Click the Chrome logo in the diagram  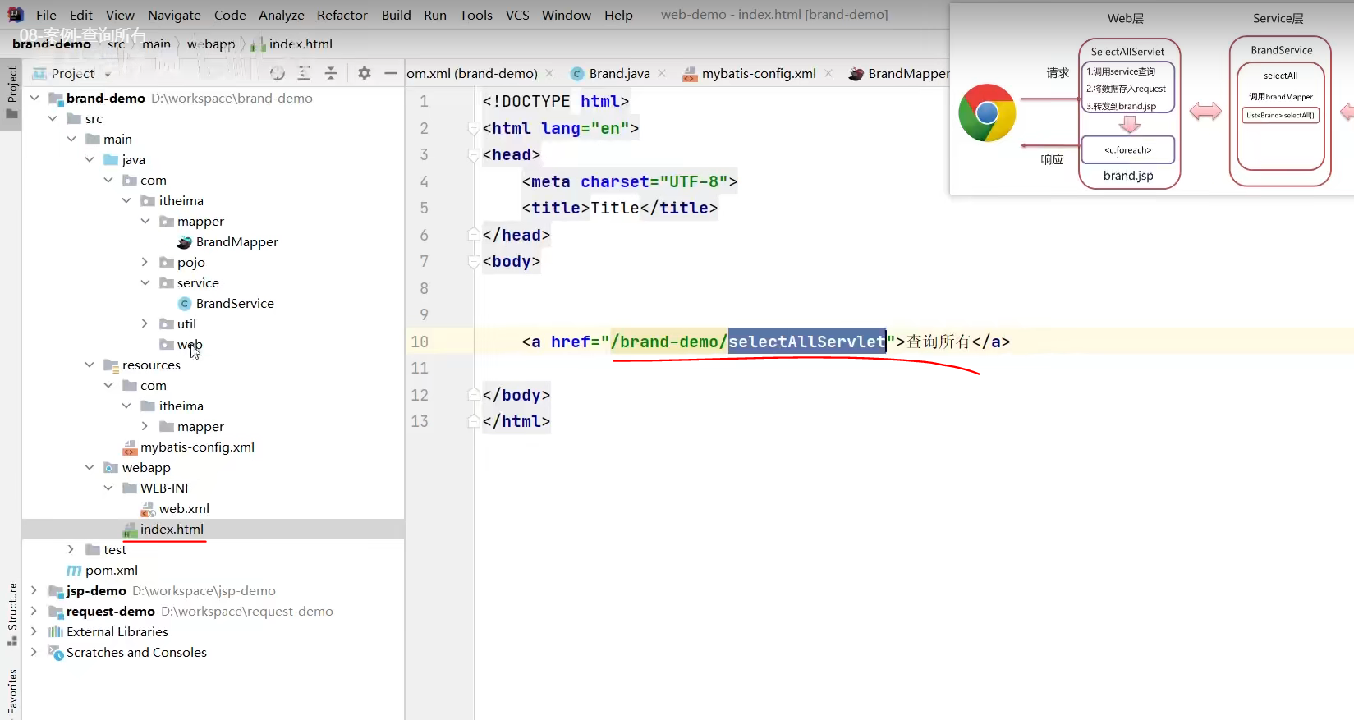point(987,113)
